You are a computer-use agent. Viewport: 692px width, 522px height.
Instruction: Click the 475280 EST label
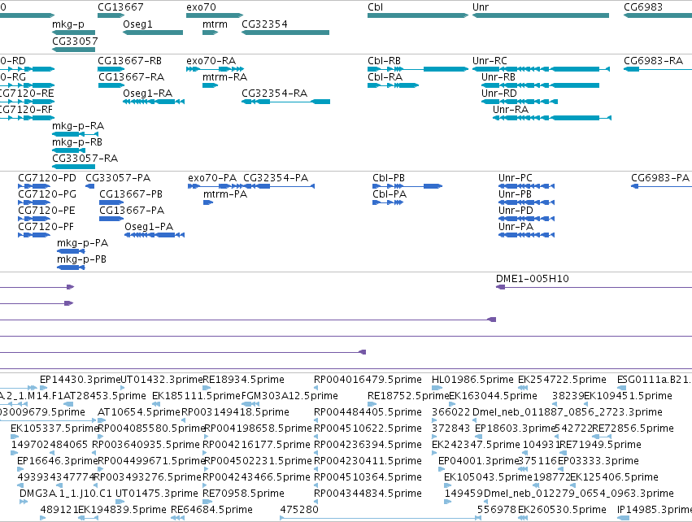299,510
